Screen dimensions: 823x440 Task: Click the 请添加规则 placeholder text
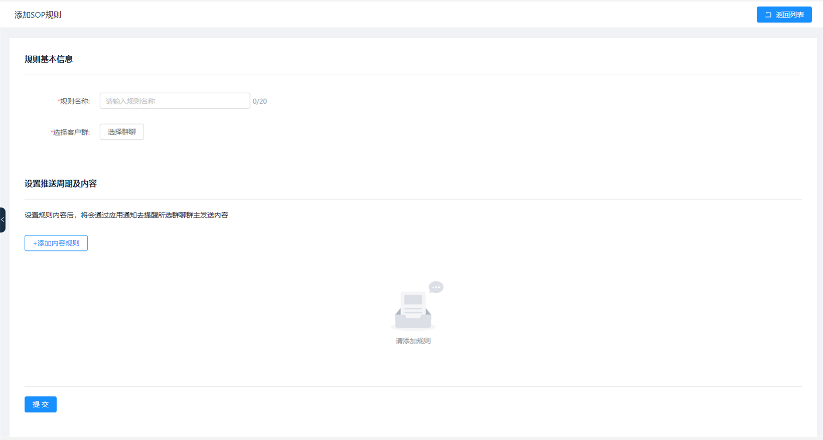413,341
